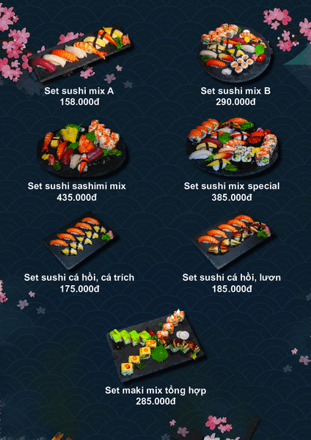Click the Set sushi mix special platter photo
Viewport: 311px width, 440px height.
[x=232, y=147]
